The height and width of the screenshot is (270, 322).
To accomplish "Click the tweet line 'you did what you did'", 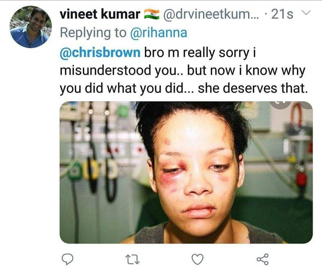I will coord(126,88).
